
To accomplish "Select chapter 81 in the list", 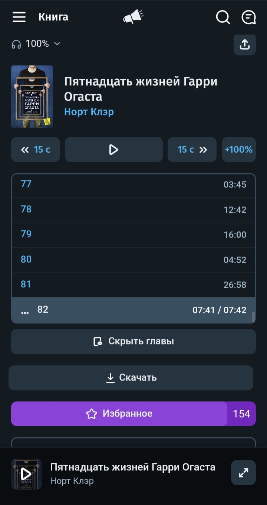I will 133,285.
